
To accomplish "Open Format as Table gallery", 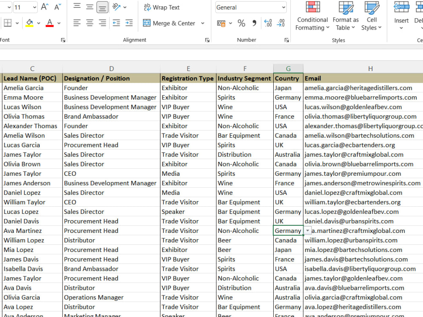I will [x=346, y=16].
